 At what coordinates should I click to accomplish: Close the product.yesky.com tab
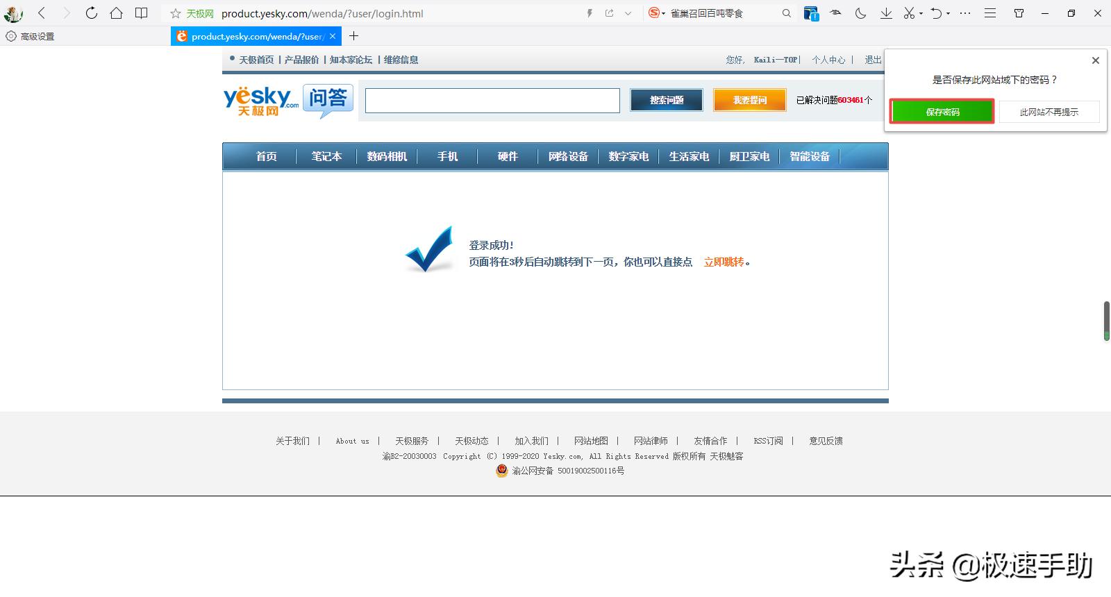coord(333,36)
